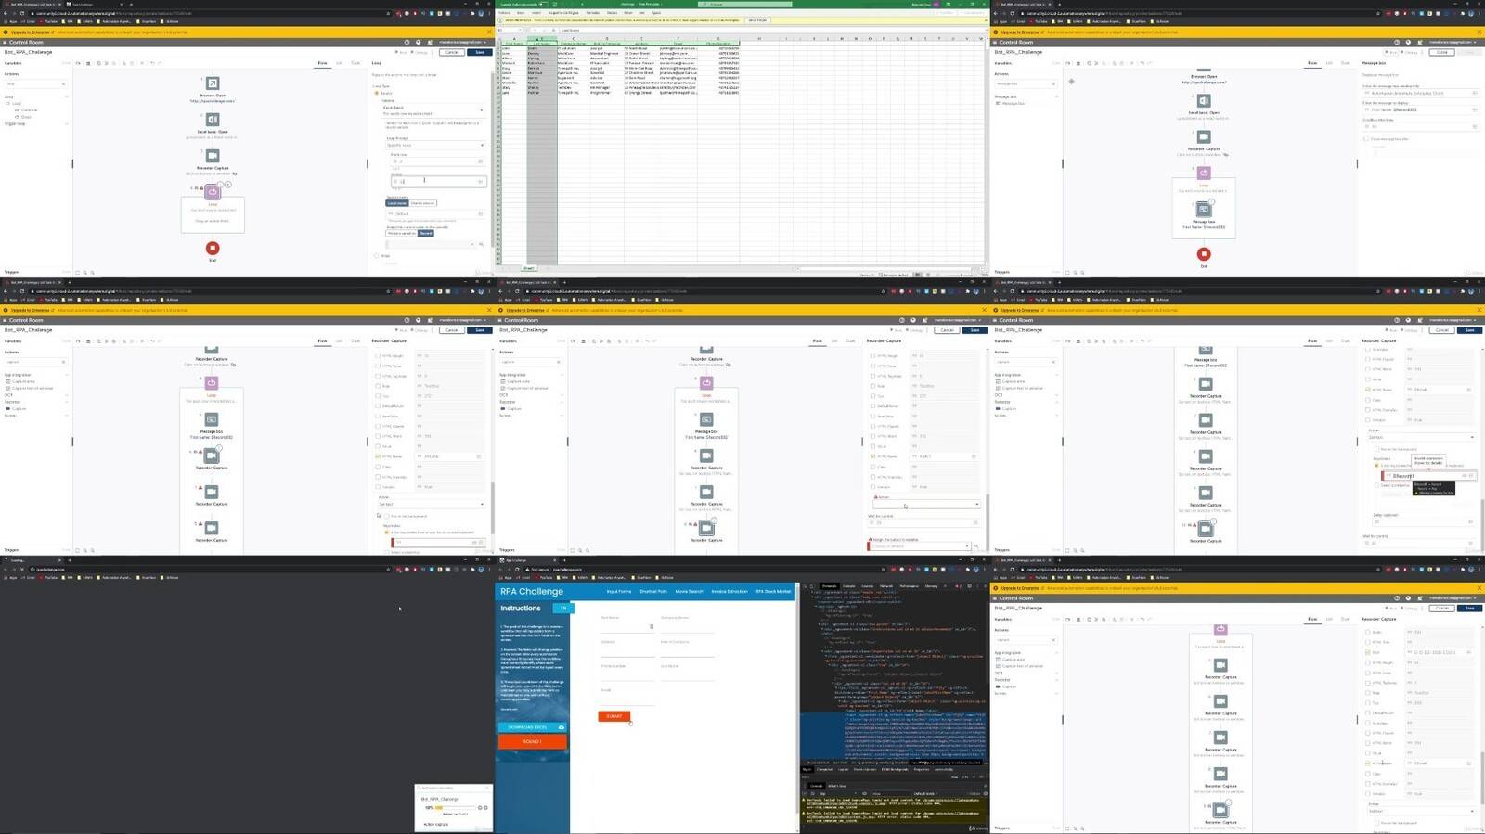The width and height of the screenshot is (1485, 834).
Task: Open Assign the output to variable dropdown
Action: pos(920,545)
